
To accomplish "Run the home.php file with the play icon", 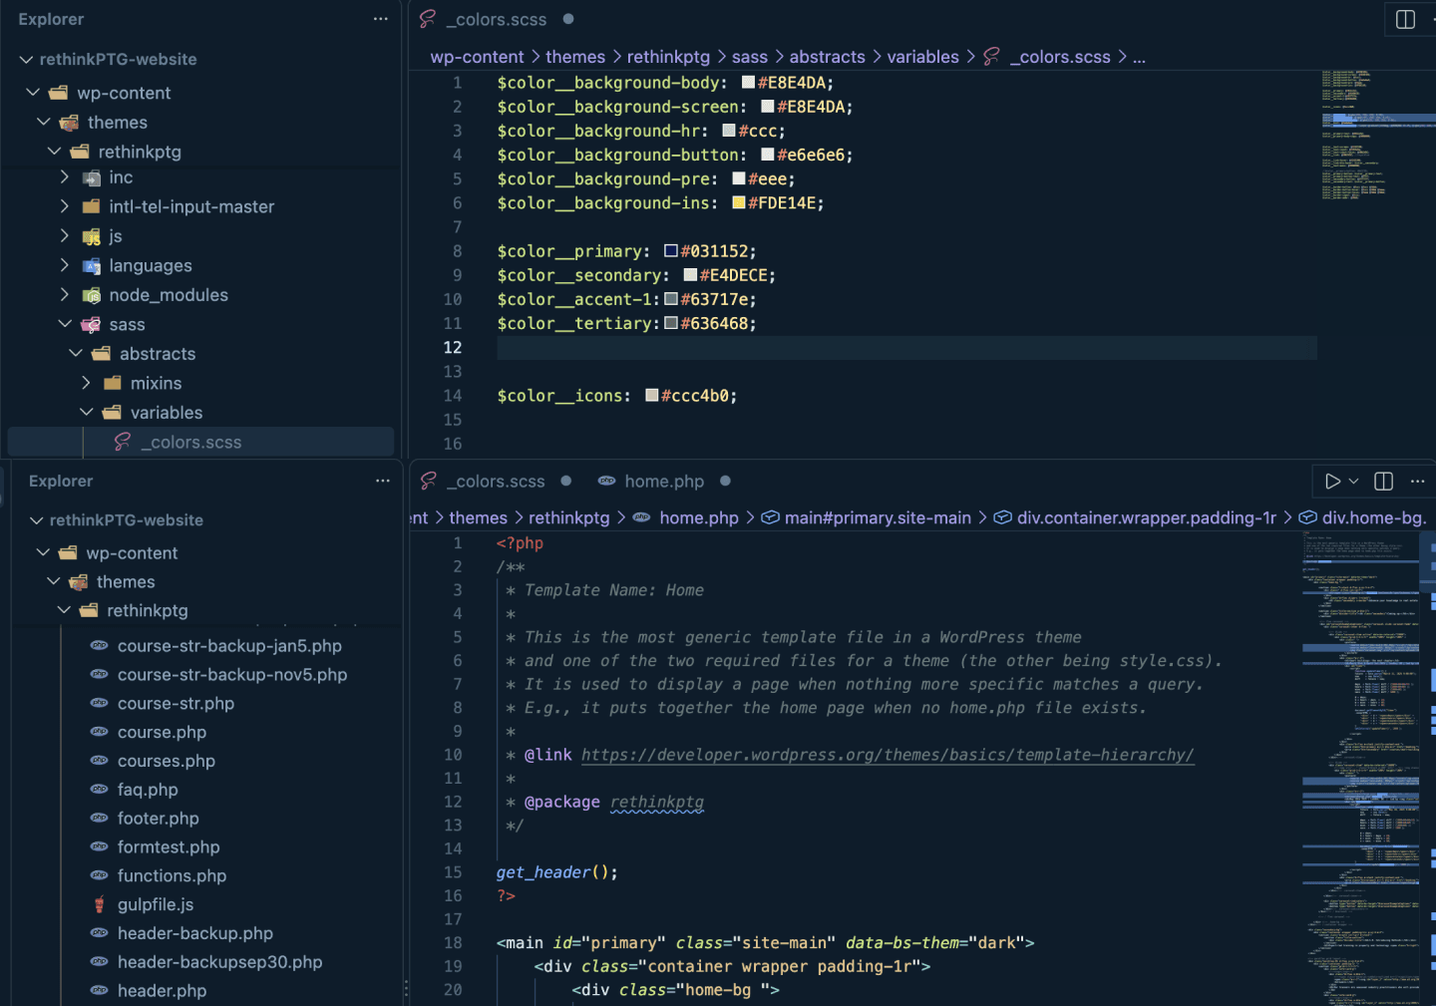I will (1332, 482).
